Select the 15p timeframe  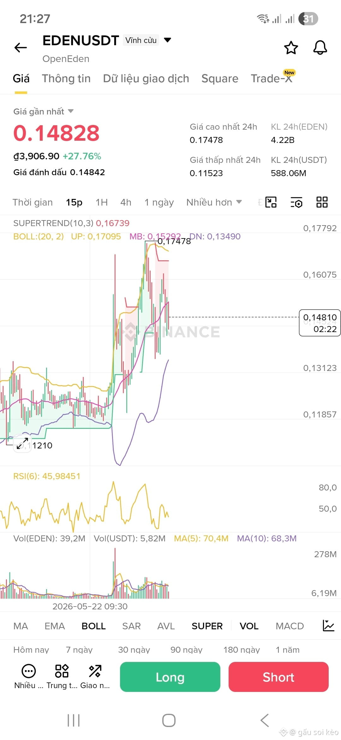[74, 202]
